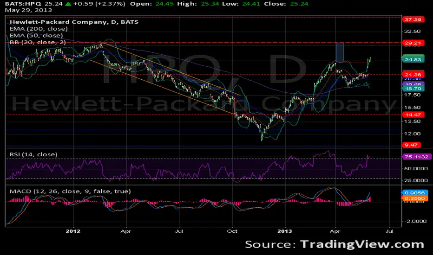Image resolution: width=433 pixels, height=255 pixels.
Task: Click the BATS:HPQ ticker symbol header
Action: (23, 4)
